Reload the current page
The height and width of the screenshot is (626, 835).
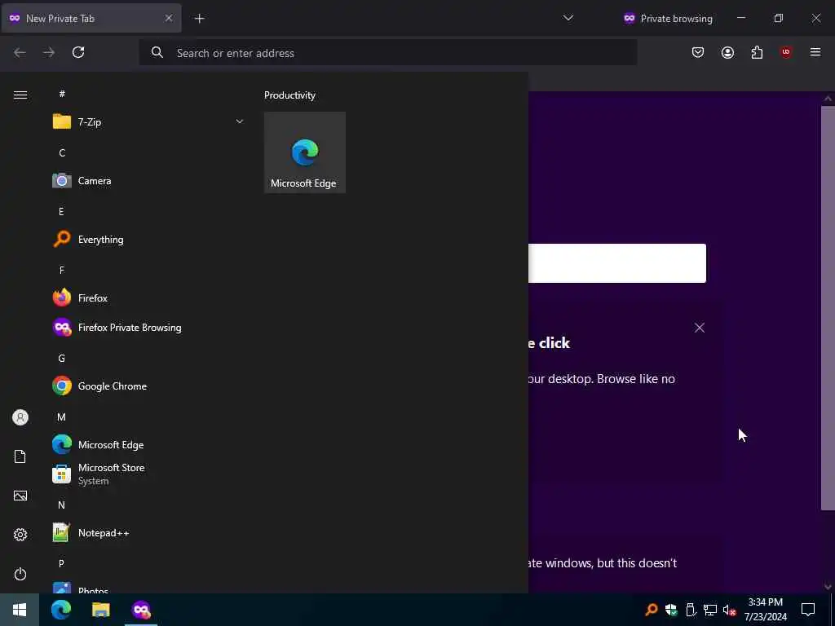click(x=78, y=52)
